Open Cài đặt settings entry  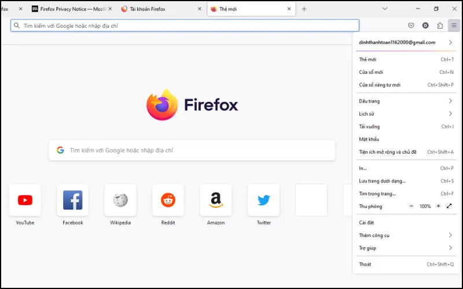click(406, 223)
